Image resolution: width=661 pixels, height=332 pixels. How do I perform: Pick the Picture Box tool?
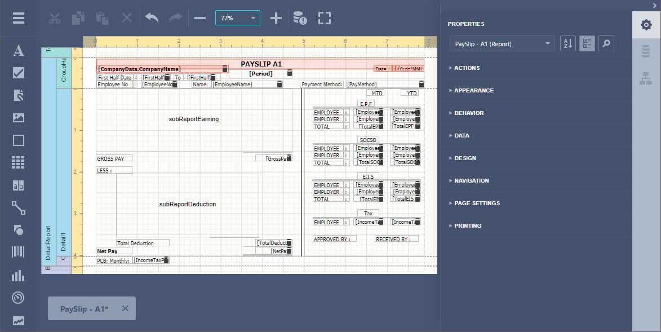tap(19, 117)
